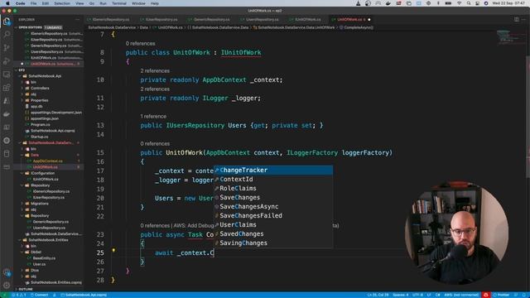Open editor More Actions ellipsis

pyautogui.click(x=523, y=20)
